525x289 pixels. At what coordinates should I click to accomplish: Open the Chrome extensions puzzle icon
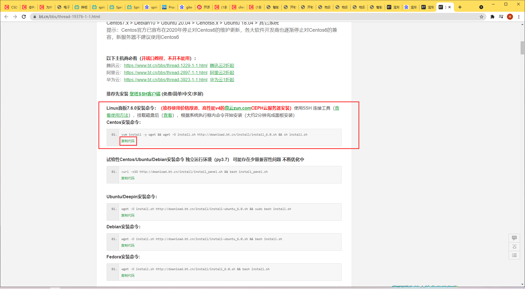click(492, 17)
